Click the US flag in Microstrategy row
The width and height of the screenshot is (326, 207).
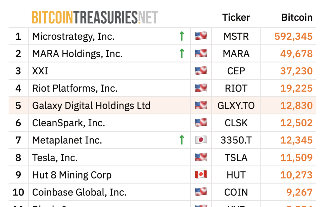coord(201,36)
